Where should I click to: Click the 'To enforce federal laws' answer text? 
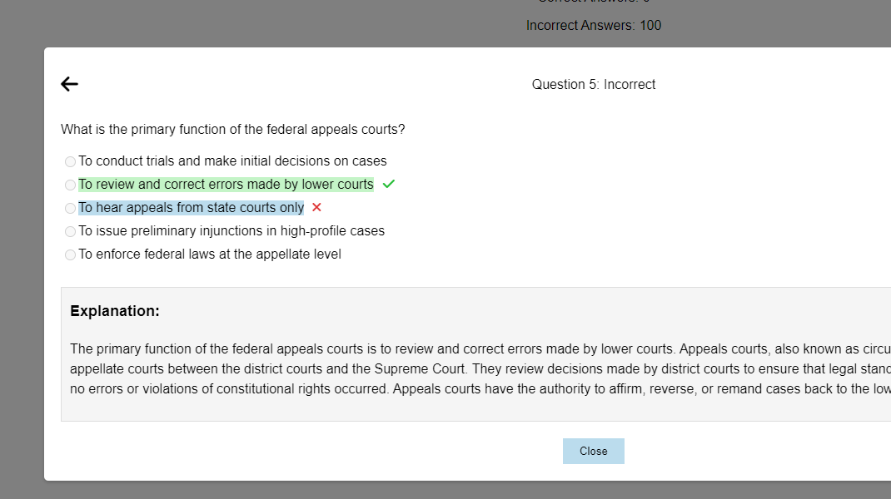point(210,254)
